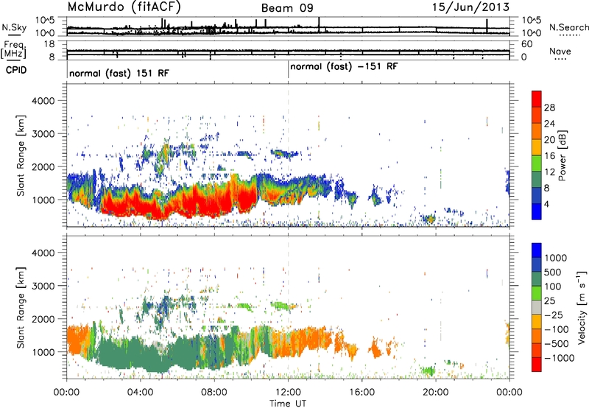Click the '18' frequency axis value

click(x=49, y=44)
